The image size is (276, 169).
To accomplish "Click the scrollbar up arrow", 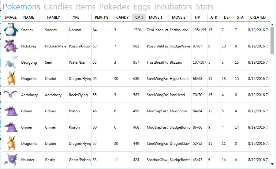I will 272,25.
